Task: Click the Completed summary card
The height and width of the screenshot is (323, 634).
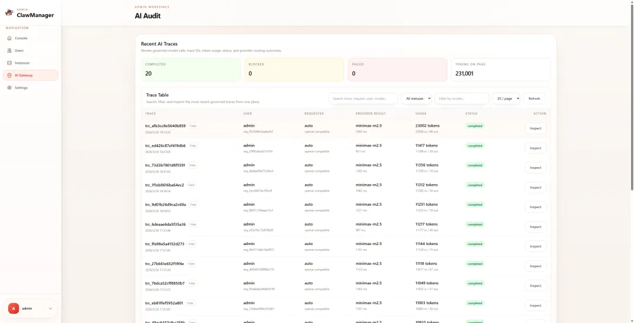Action: pyautogui.click(x=191, y=69)
